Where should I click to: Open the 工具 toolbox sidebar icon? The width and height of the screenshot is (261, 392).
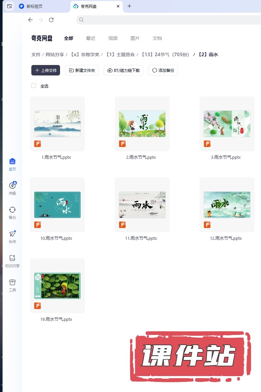(x=12, y=283)
